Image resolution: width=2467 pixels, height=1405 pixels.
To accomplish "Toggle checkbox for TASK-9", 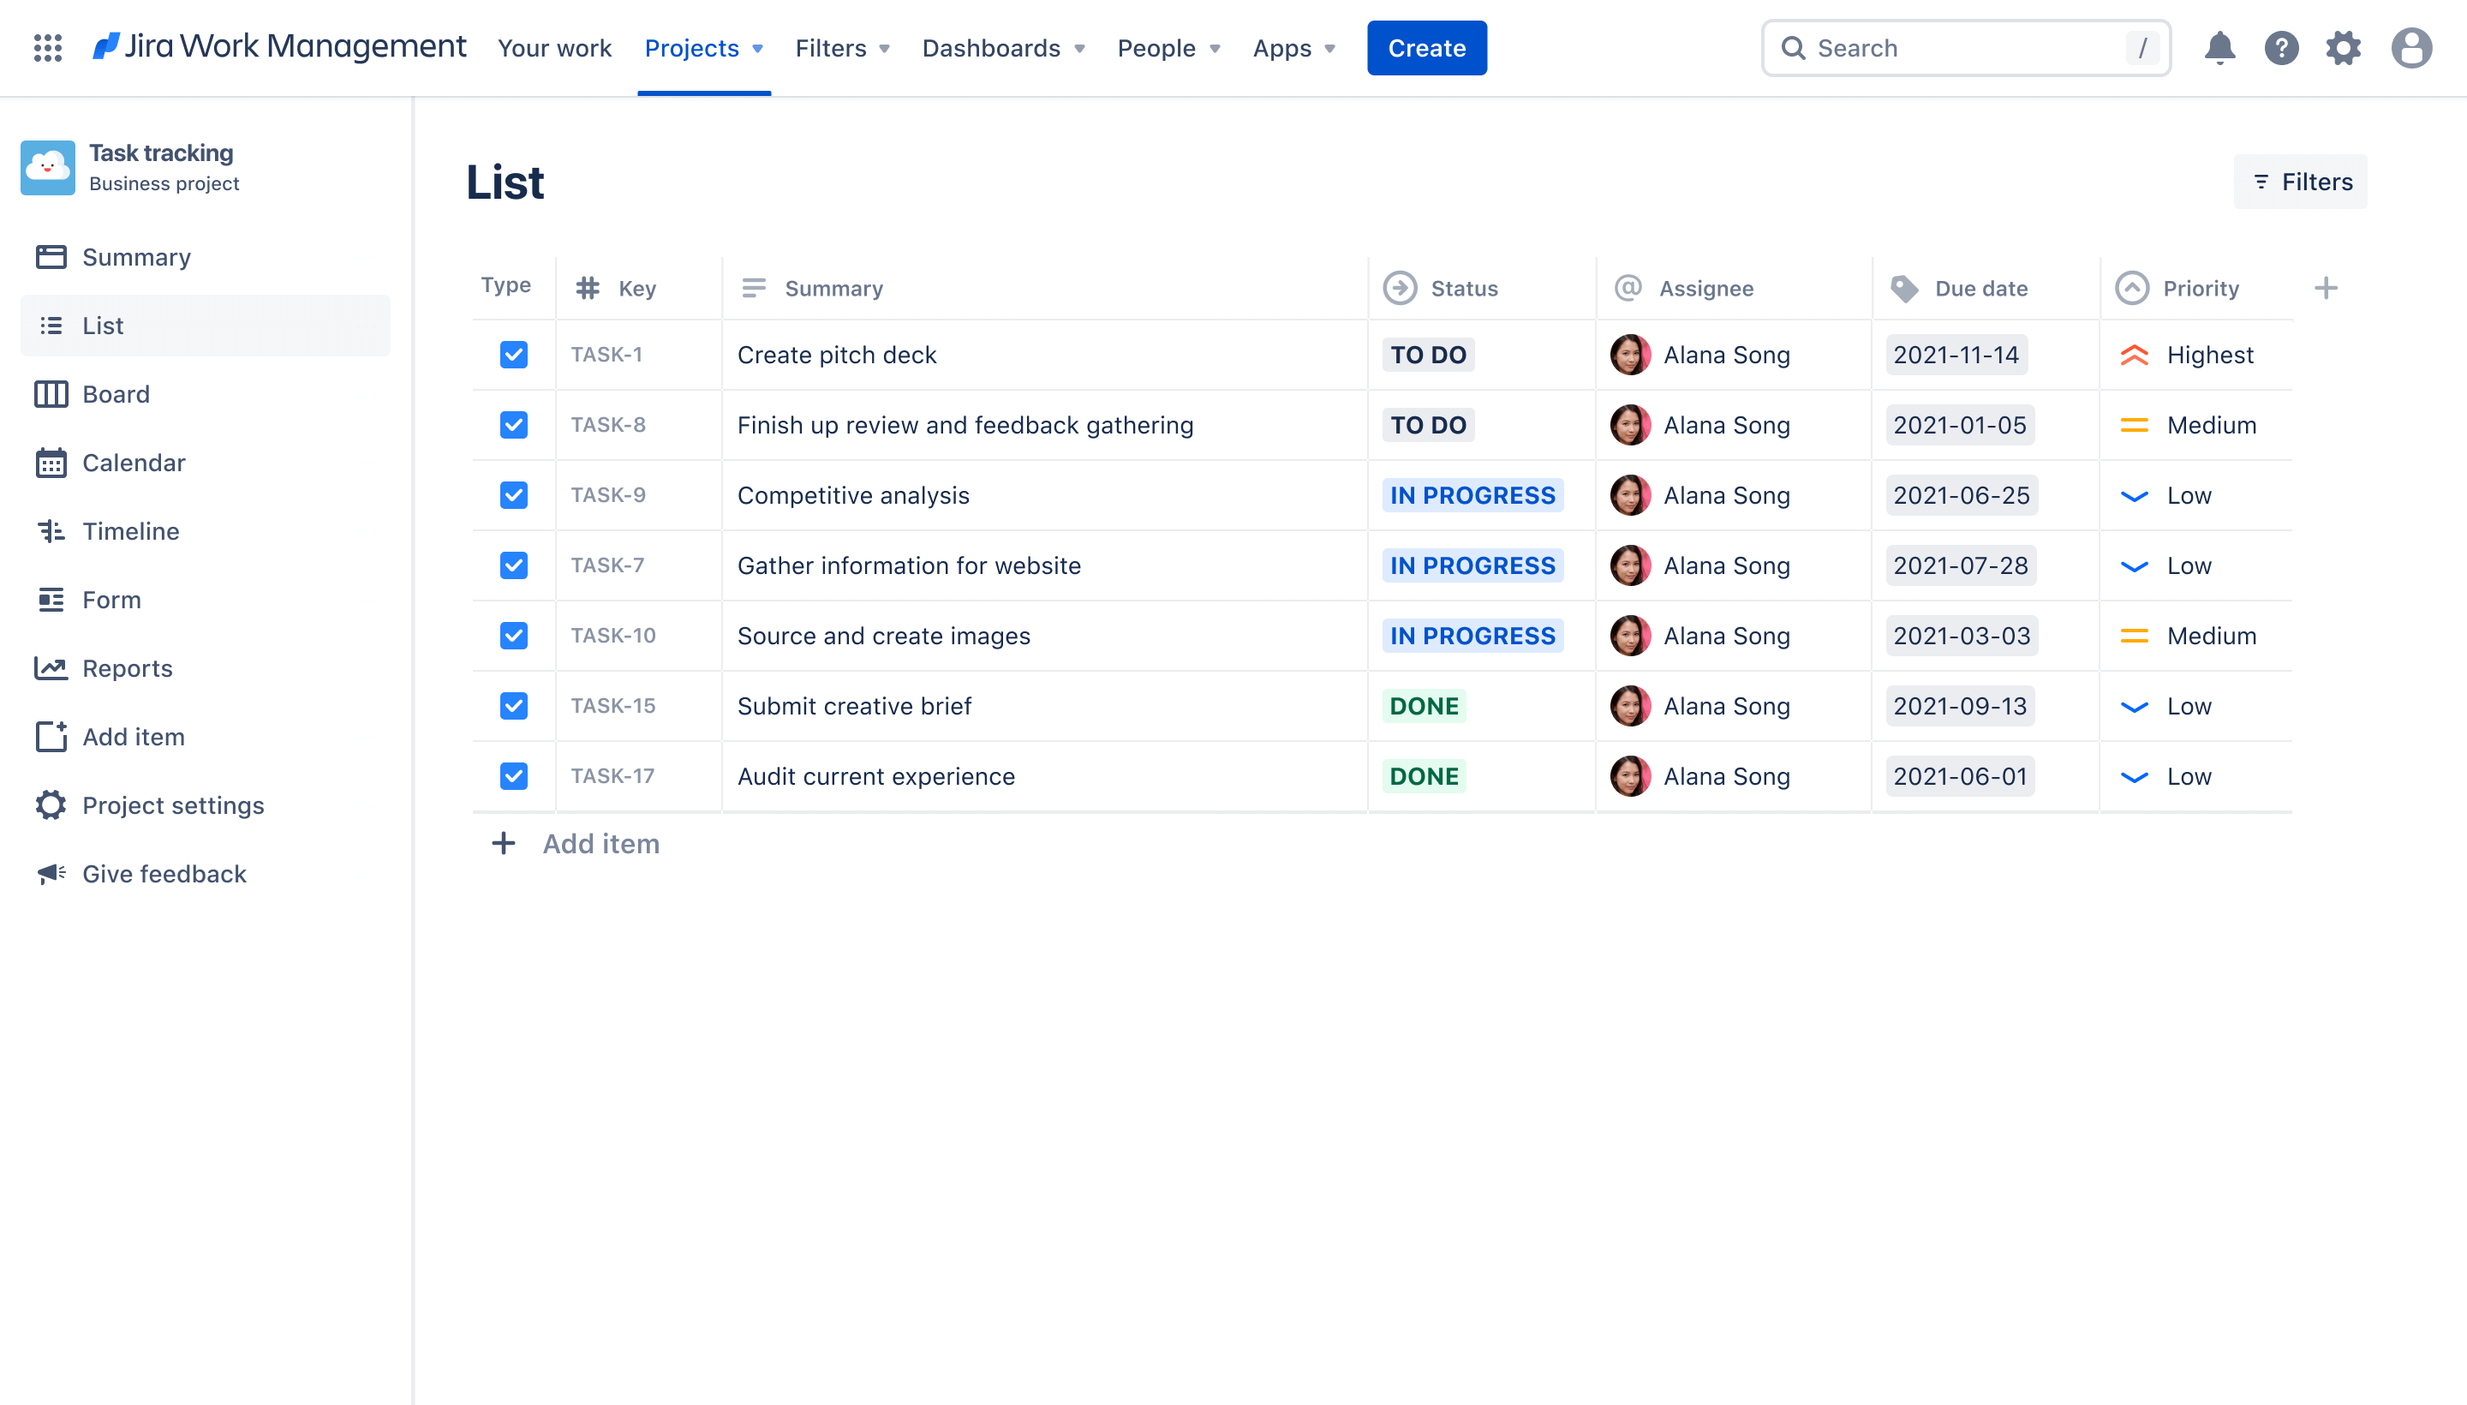I will (x=511, y=495).
